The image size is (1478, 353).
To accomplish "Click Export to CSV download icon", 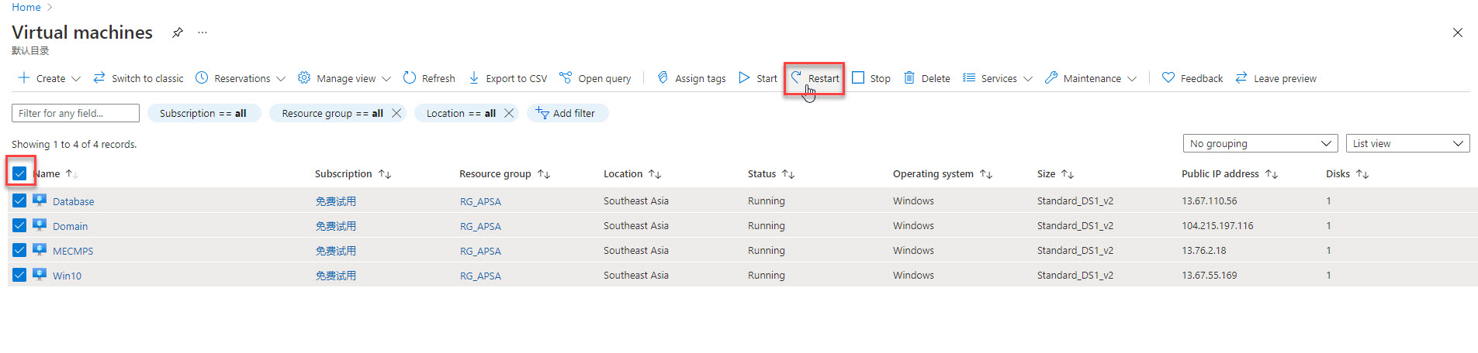I will click(x=474, y=78).
